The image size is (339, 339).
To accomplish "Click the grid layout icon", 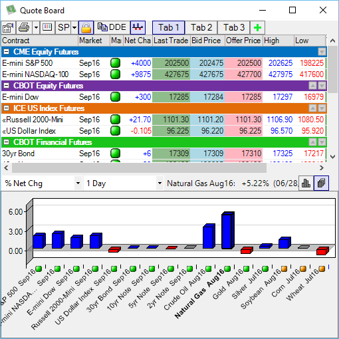I will [47, 28].
